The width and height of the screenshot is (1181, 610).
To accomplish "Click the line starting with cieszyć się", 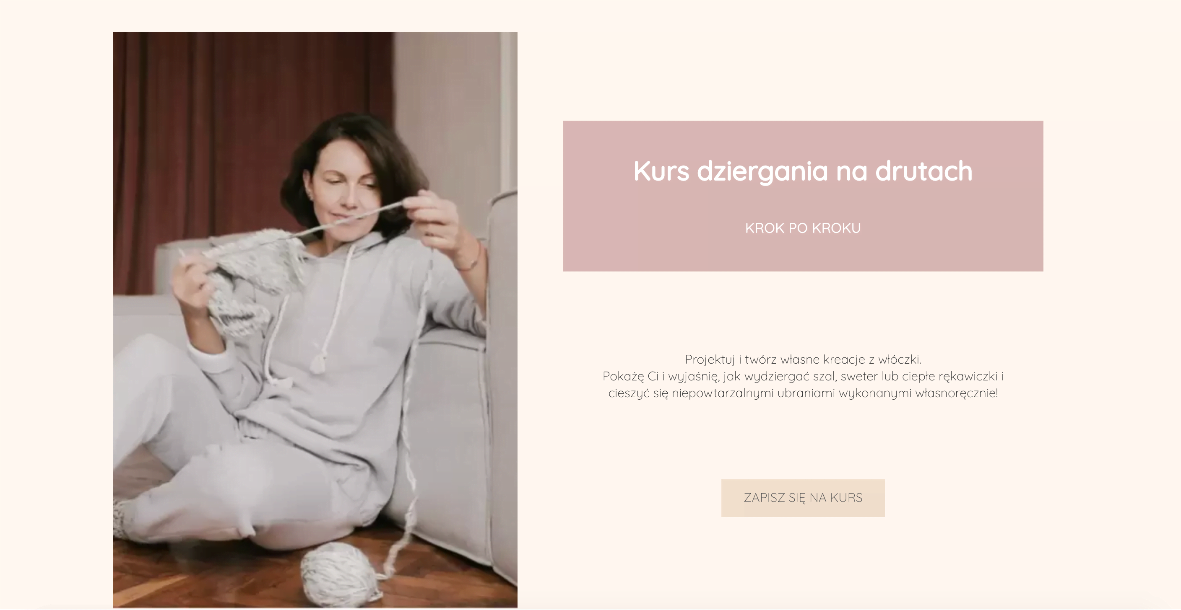I will [x=803, y=393].
